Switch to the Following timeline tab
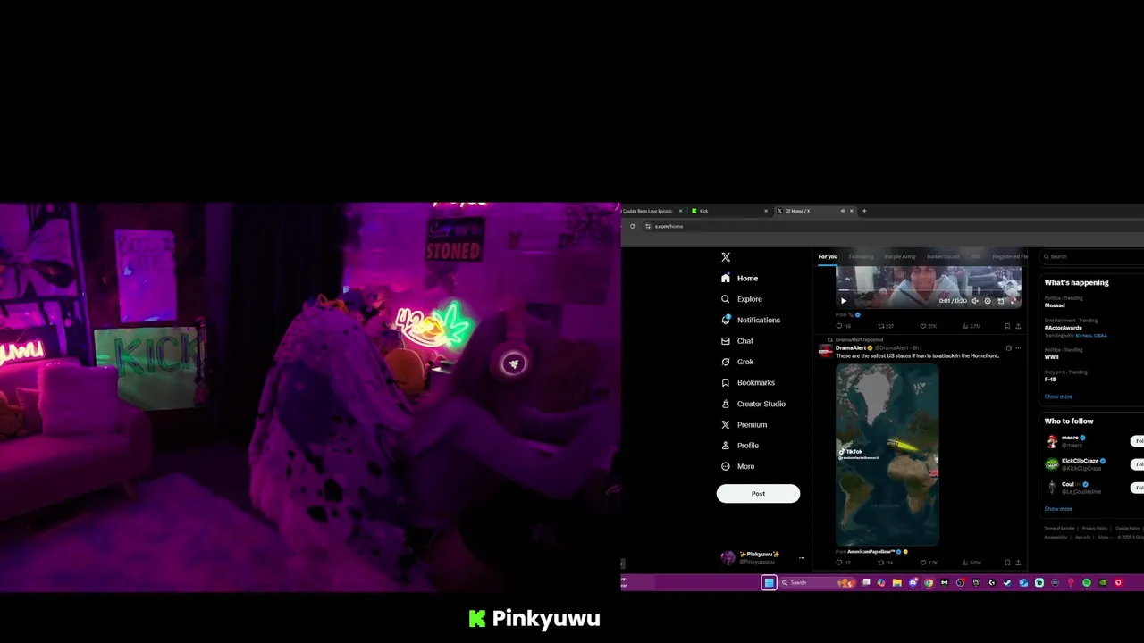 861,257
